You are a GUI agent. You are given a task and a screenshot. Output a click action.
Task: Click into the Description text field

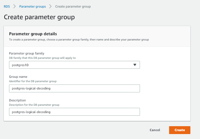tap(74, 112)
